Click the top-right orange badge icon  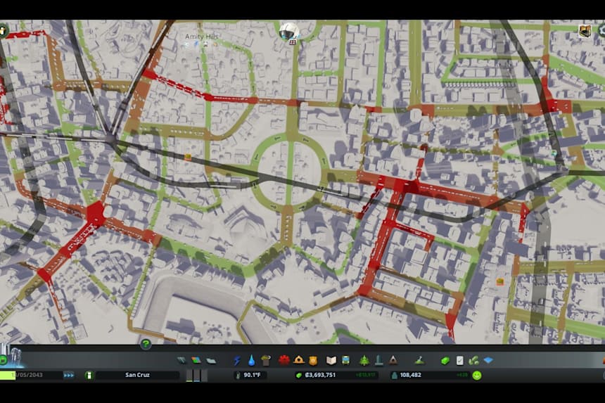tap(585, 31)
